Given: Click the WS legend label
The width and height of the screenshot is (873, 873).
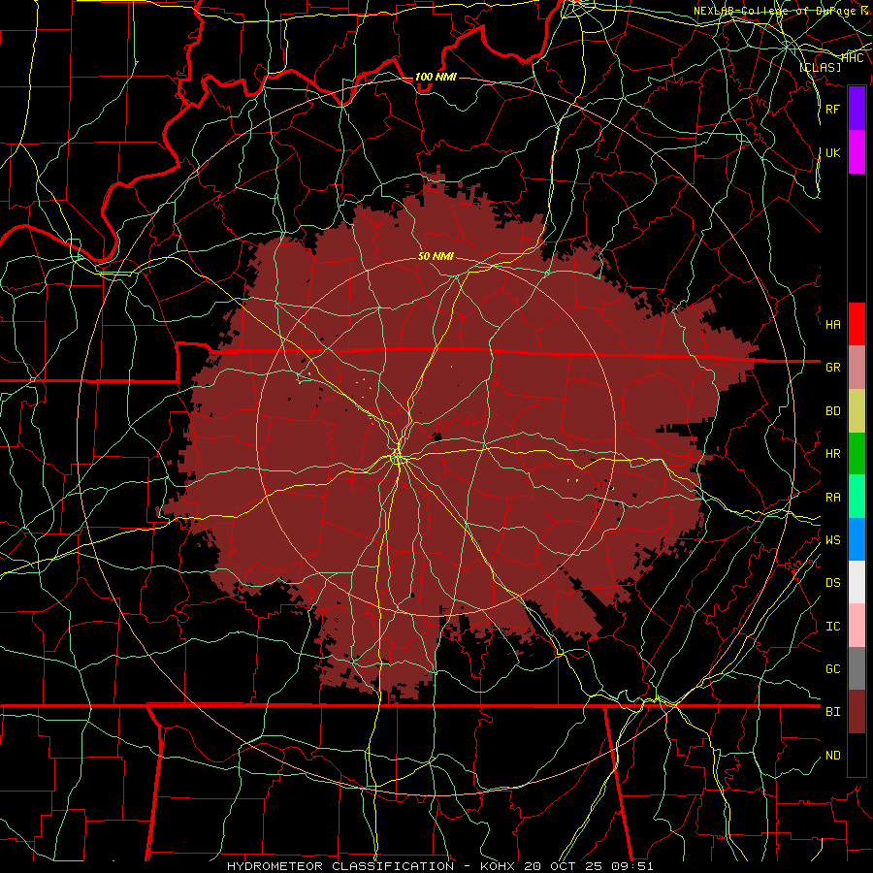Looking at the screenshot, I should click(832, 540).
